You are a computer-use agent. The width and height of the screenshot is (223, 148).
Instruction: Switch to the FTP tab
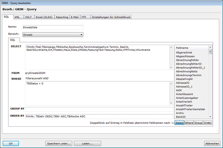(84, 17)
